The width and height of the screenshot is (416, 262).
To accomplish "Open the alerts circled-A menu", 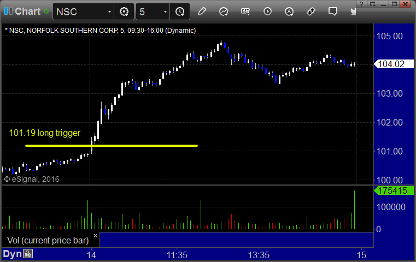I will [x=289, y=11].
